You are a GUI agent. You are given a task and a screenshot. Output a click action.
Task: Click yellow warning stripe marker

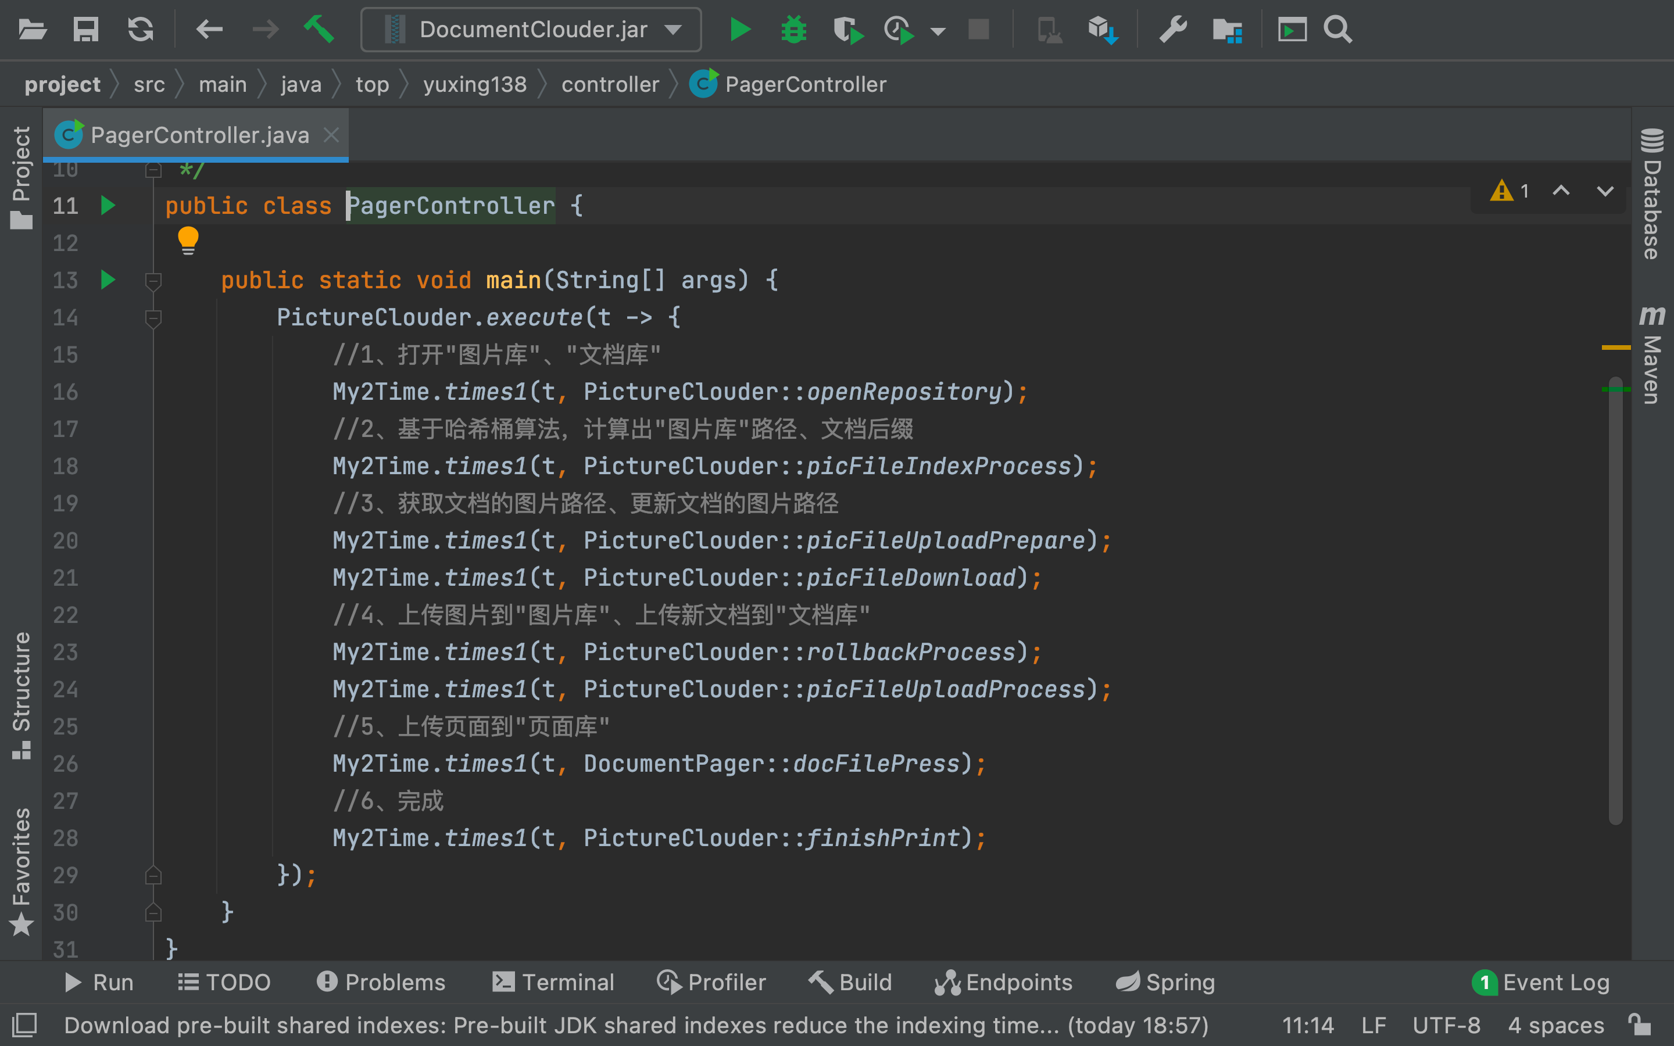point(1616,348)
